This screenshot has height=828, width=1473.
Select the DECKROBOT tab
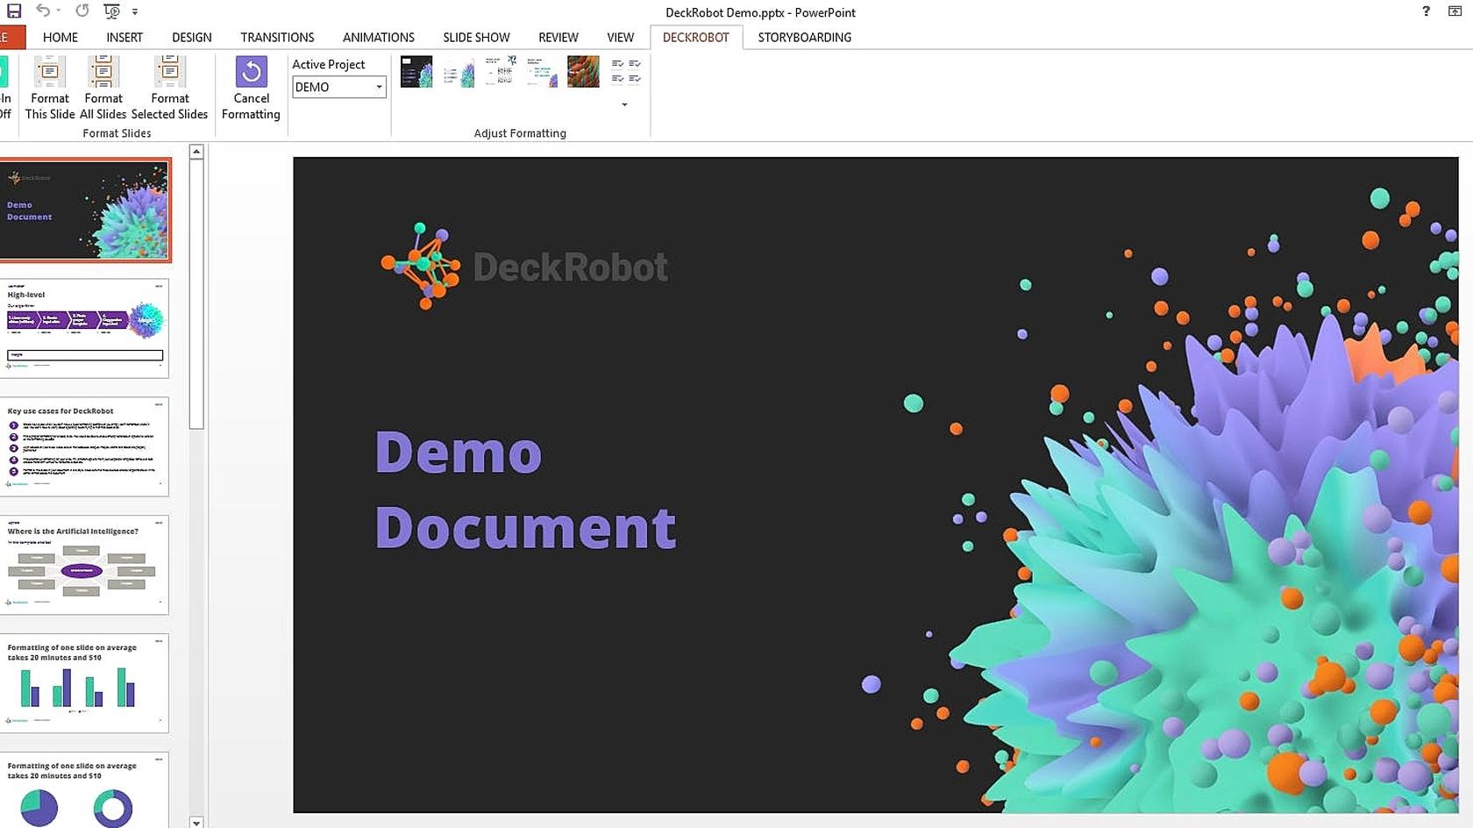696,37
